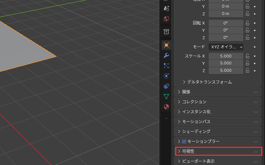
Task: Expand the 関係 panel
Action: coord(179,92)
